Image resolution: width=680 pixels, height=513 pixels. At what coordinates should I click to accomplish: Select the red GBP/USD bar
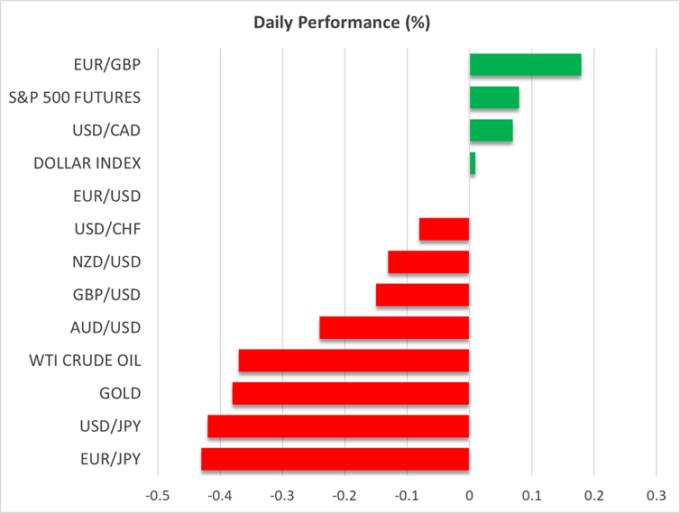point(422,295)
